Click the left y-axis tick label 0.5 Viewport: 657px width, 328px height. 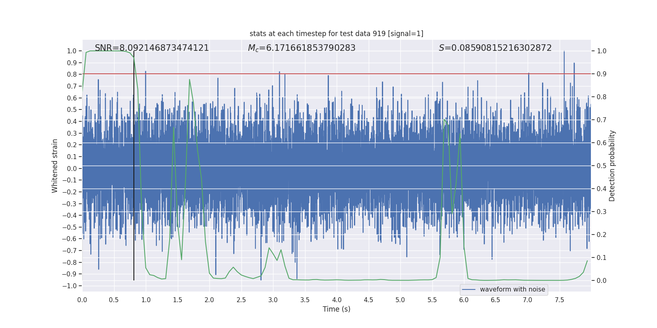(x=72, y=110)
